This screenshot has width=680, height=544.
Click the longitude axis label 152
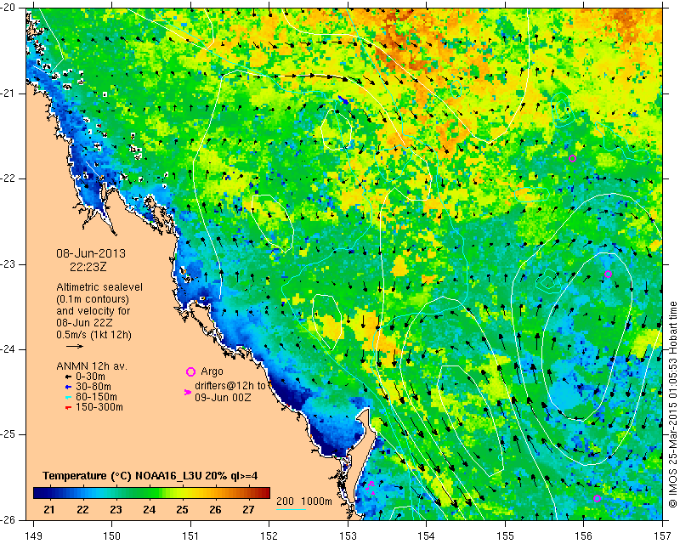269,536
